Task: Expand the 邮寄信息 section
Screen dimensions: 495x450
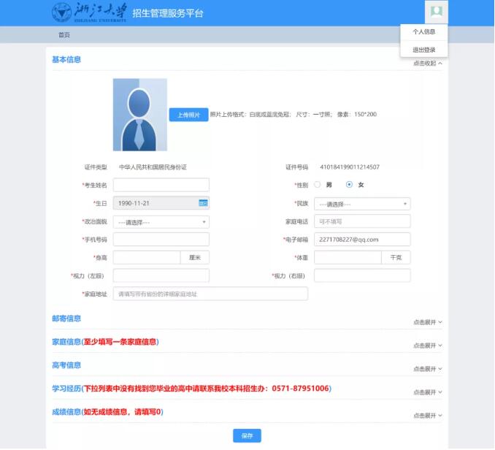Action: coord(427,322)
